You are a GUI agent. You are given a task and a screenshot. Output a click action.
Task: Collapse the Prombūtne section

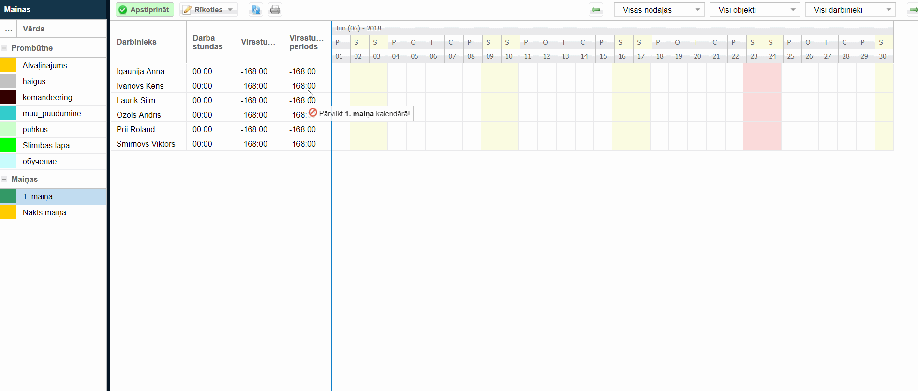[4, 48]
